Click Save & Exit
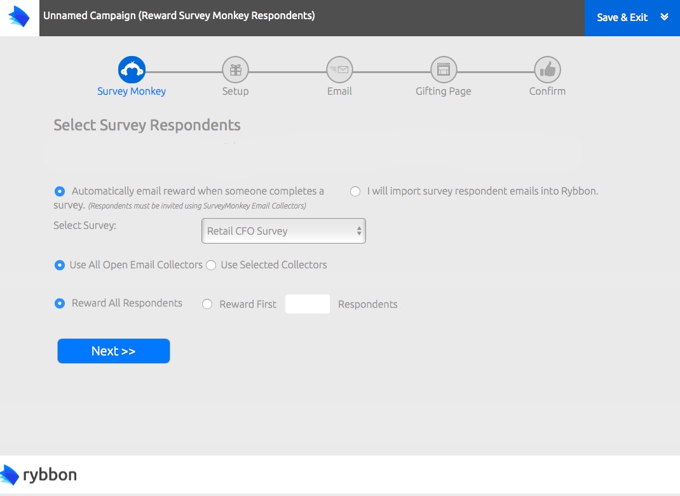The image size is (680, 496). pos(622,17)
